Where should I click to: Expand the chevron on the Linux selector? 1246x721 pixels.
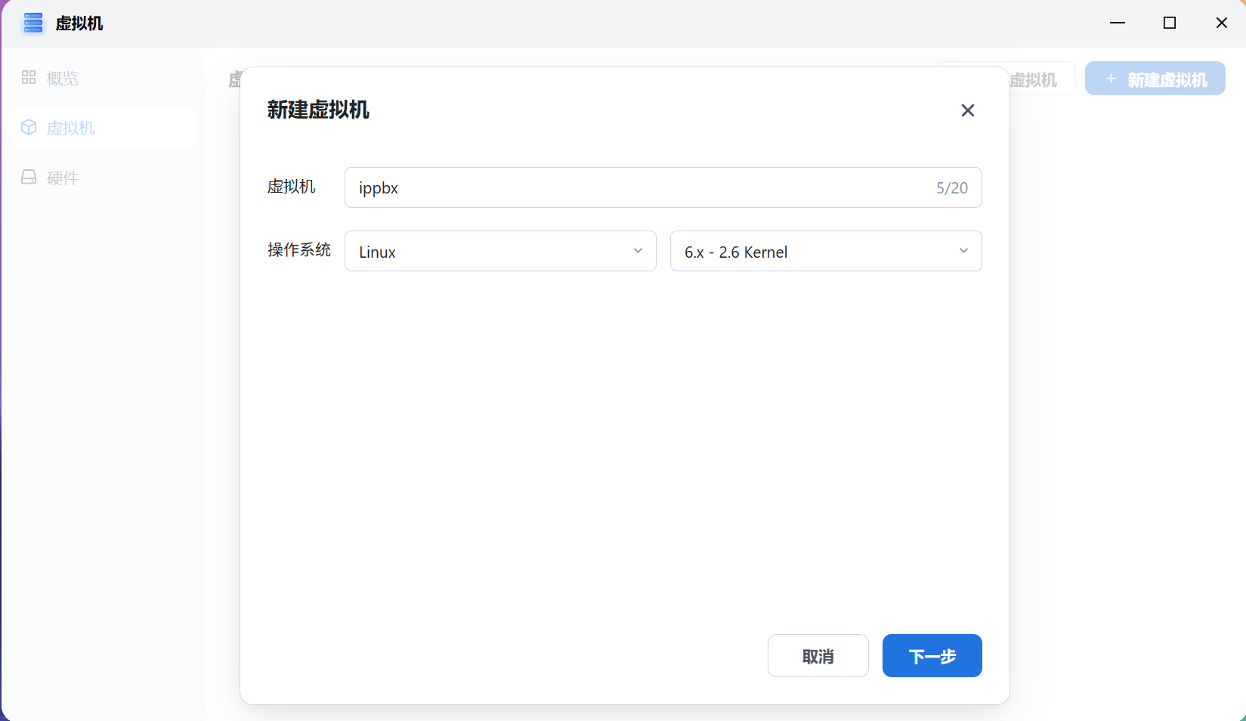(x=638, y=251)
